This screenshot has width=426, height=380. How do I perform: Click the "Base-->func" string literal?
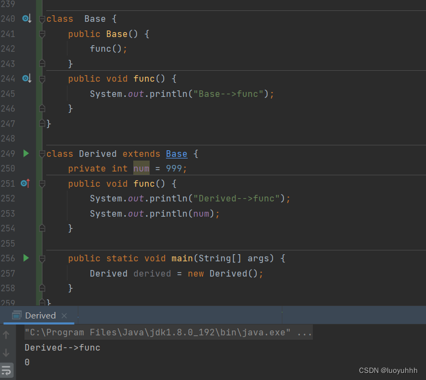(x=228, y=94)
